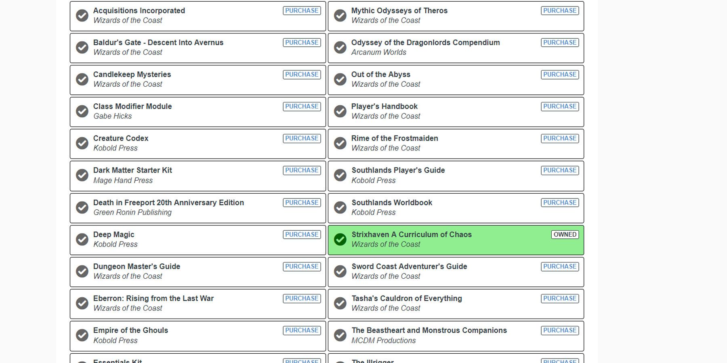Click the 'Empire of the Ghouls' title
Image resolution: width=727 pixels, height=363 pixels.
pyautogui.click(x=130, y=330)
